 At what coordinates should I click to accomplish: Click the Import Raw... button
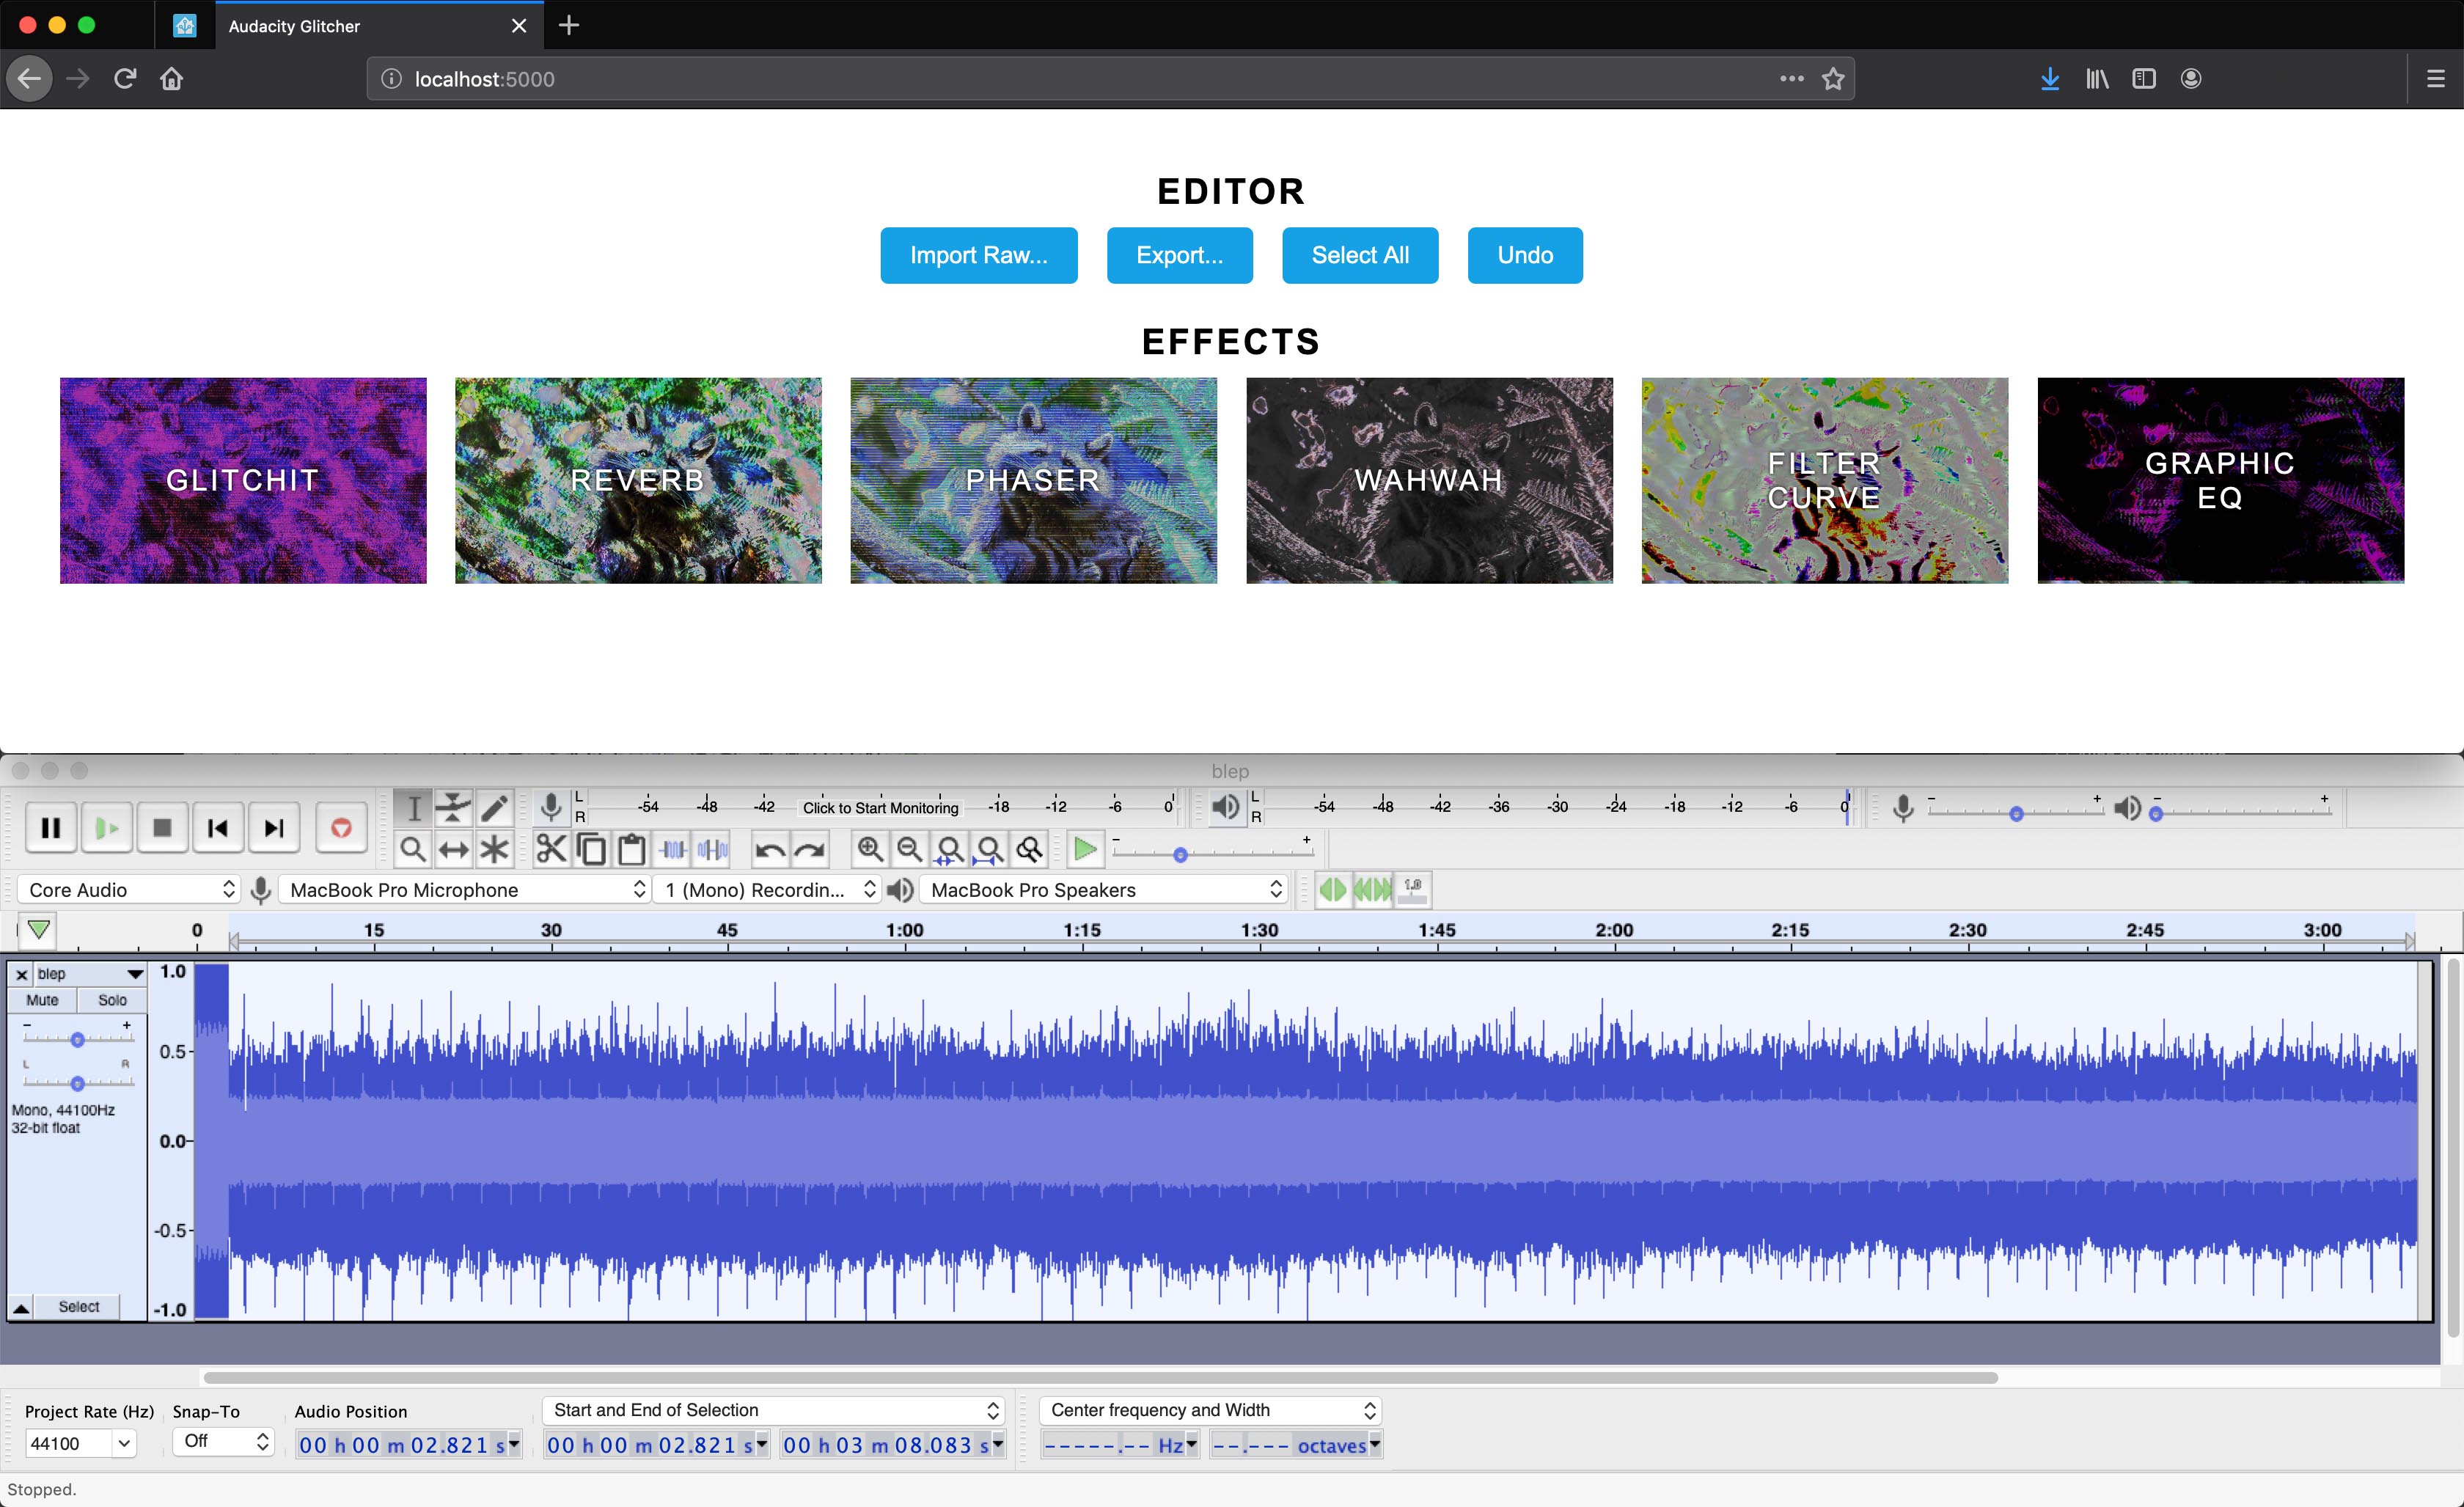coord(978,255)
